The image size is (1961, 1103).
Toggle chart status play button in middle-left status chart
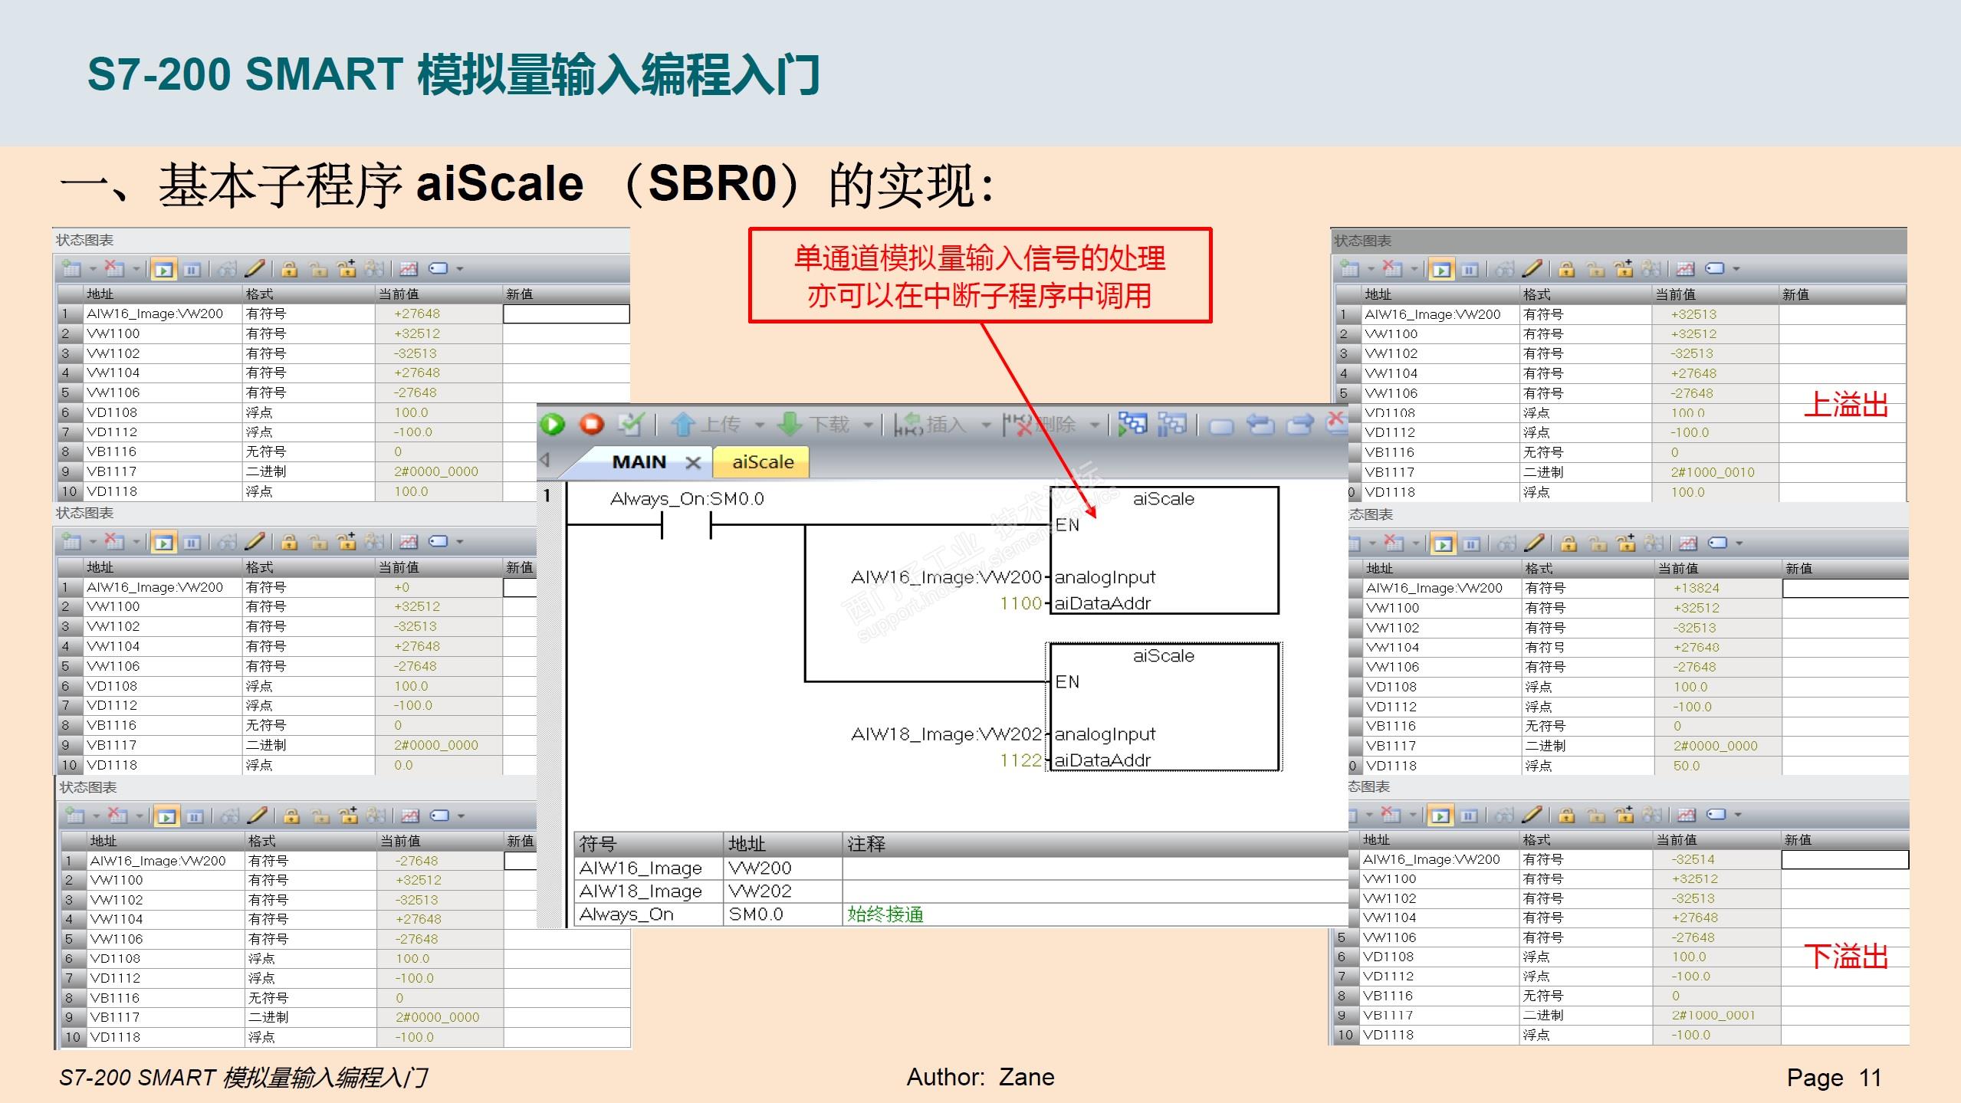(163, 543)
